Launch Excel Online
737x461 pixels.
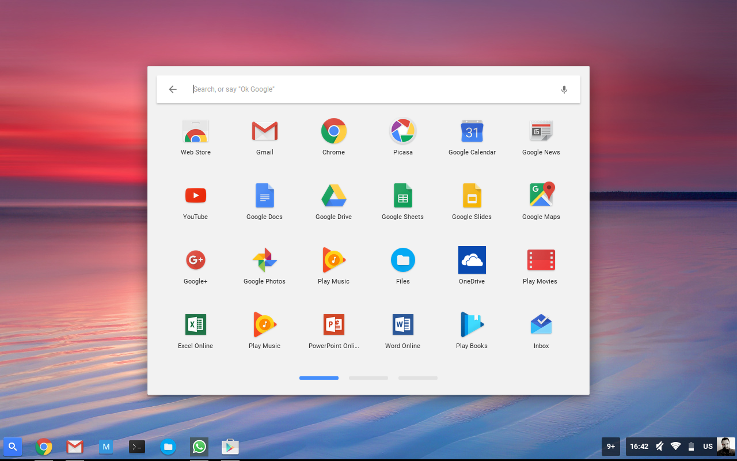pos(196,331)
